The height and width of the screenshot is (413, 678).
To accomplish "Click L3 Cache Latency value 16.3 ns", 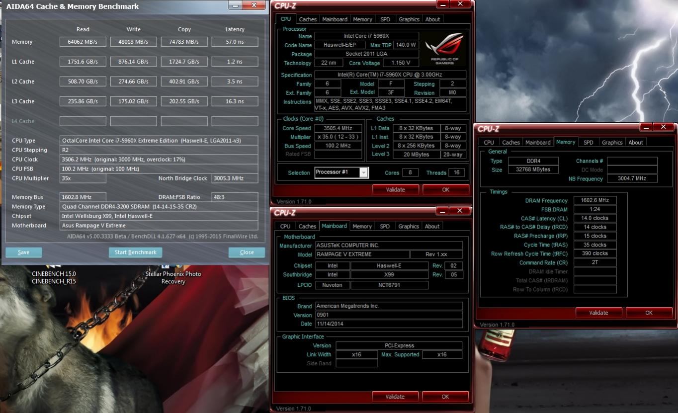I will coord(235,101).
